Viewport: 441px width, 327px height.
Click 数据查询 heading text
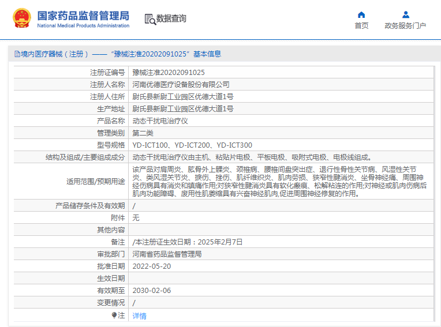171,18
